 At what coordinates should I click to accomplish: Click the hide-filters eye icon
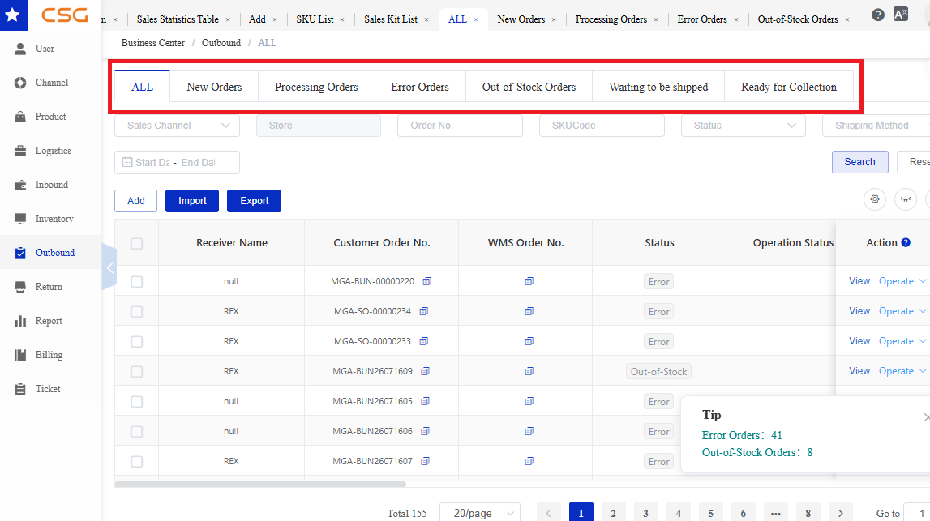click(906, 199)
